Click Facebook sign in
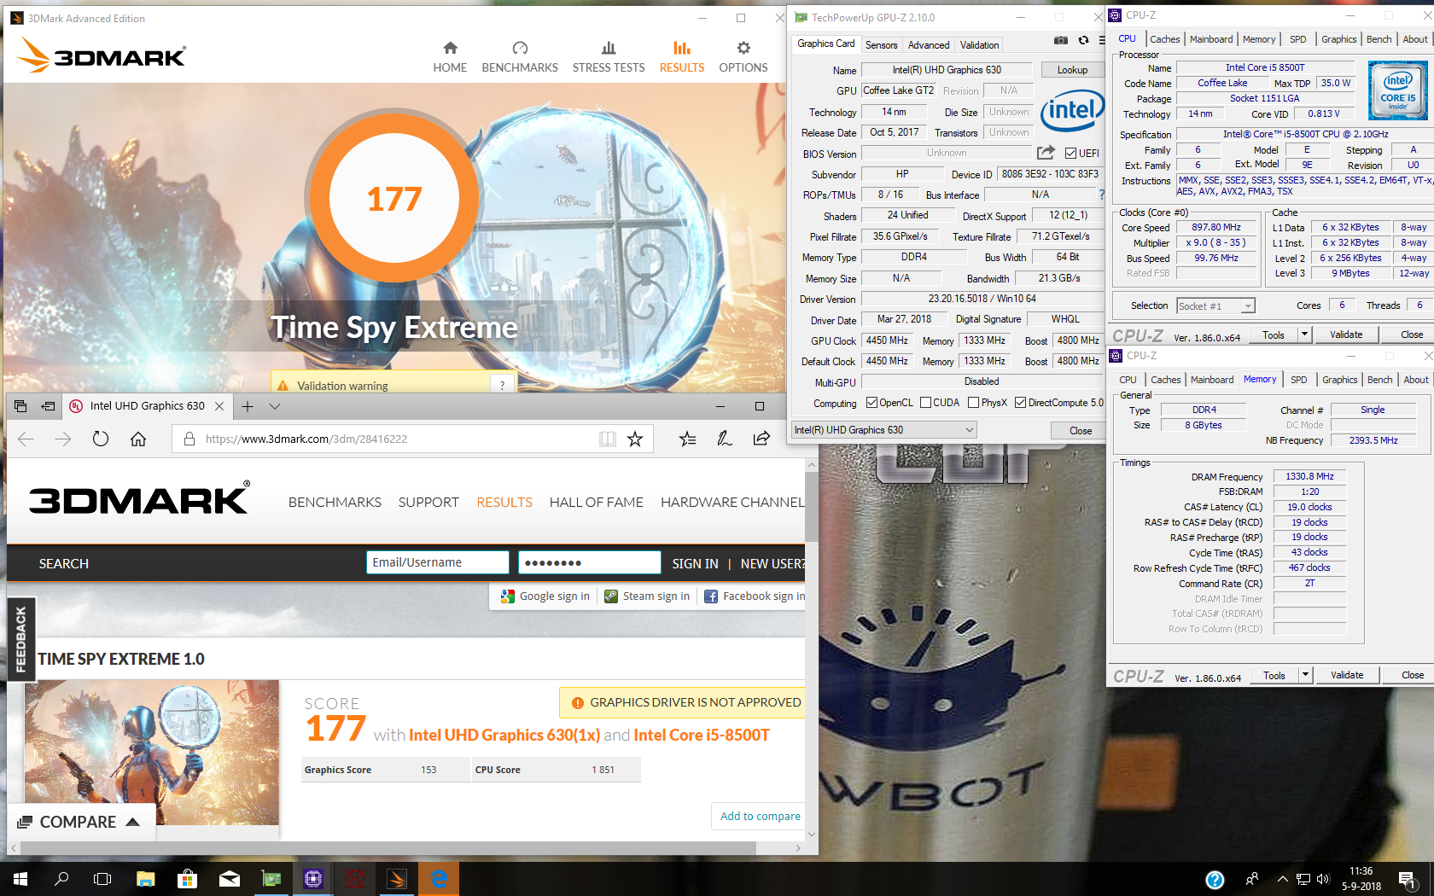Image resolution: width=1434 pixels, height=896 pixels. coord(755,596)
